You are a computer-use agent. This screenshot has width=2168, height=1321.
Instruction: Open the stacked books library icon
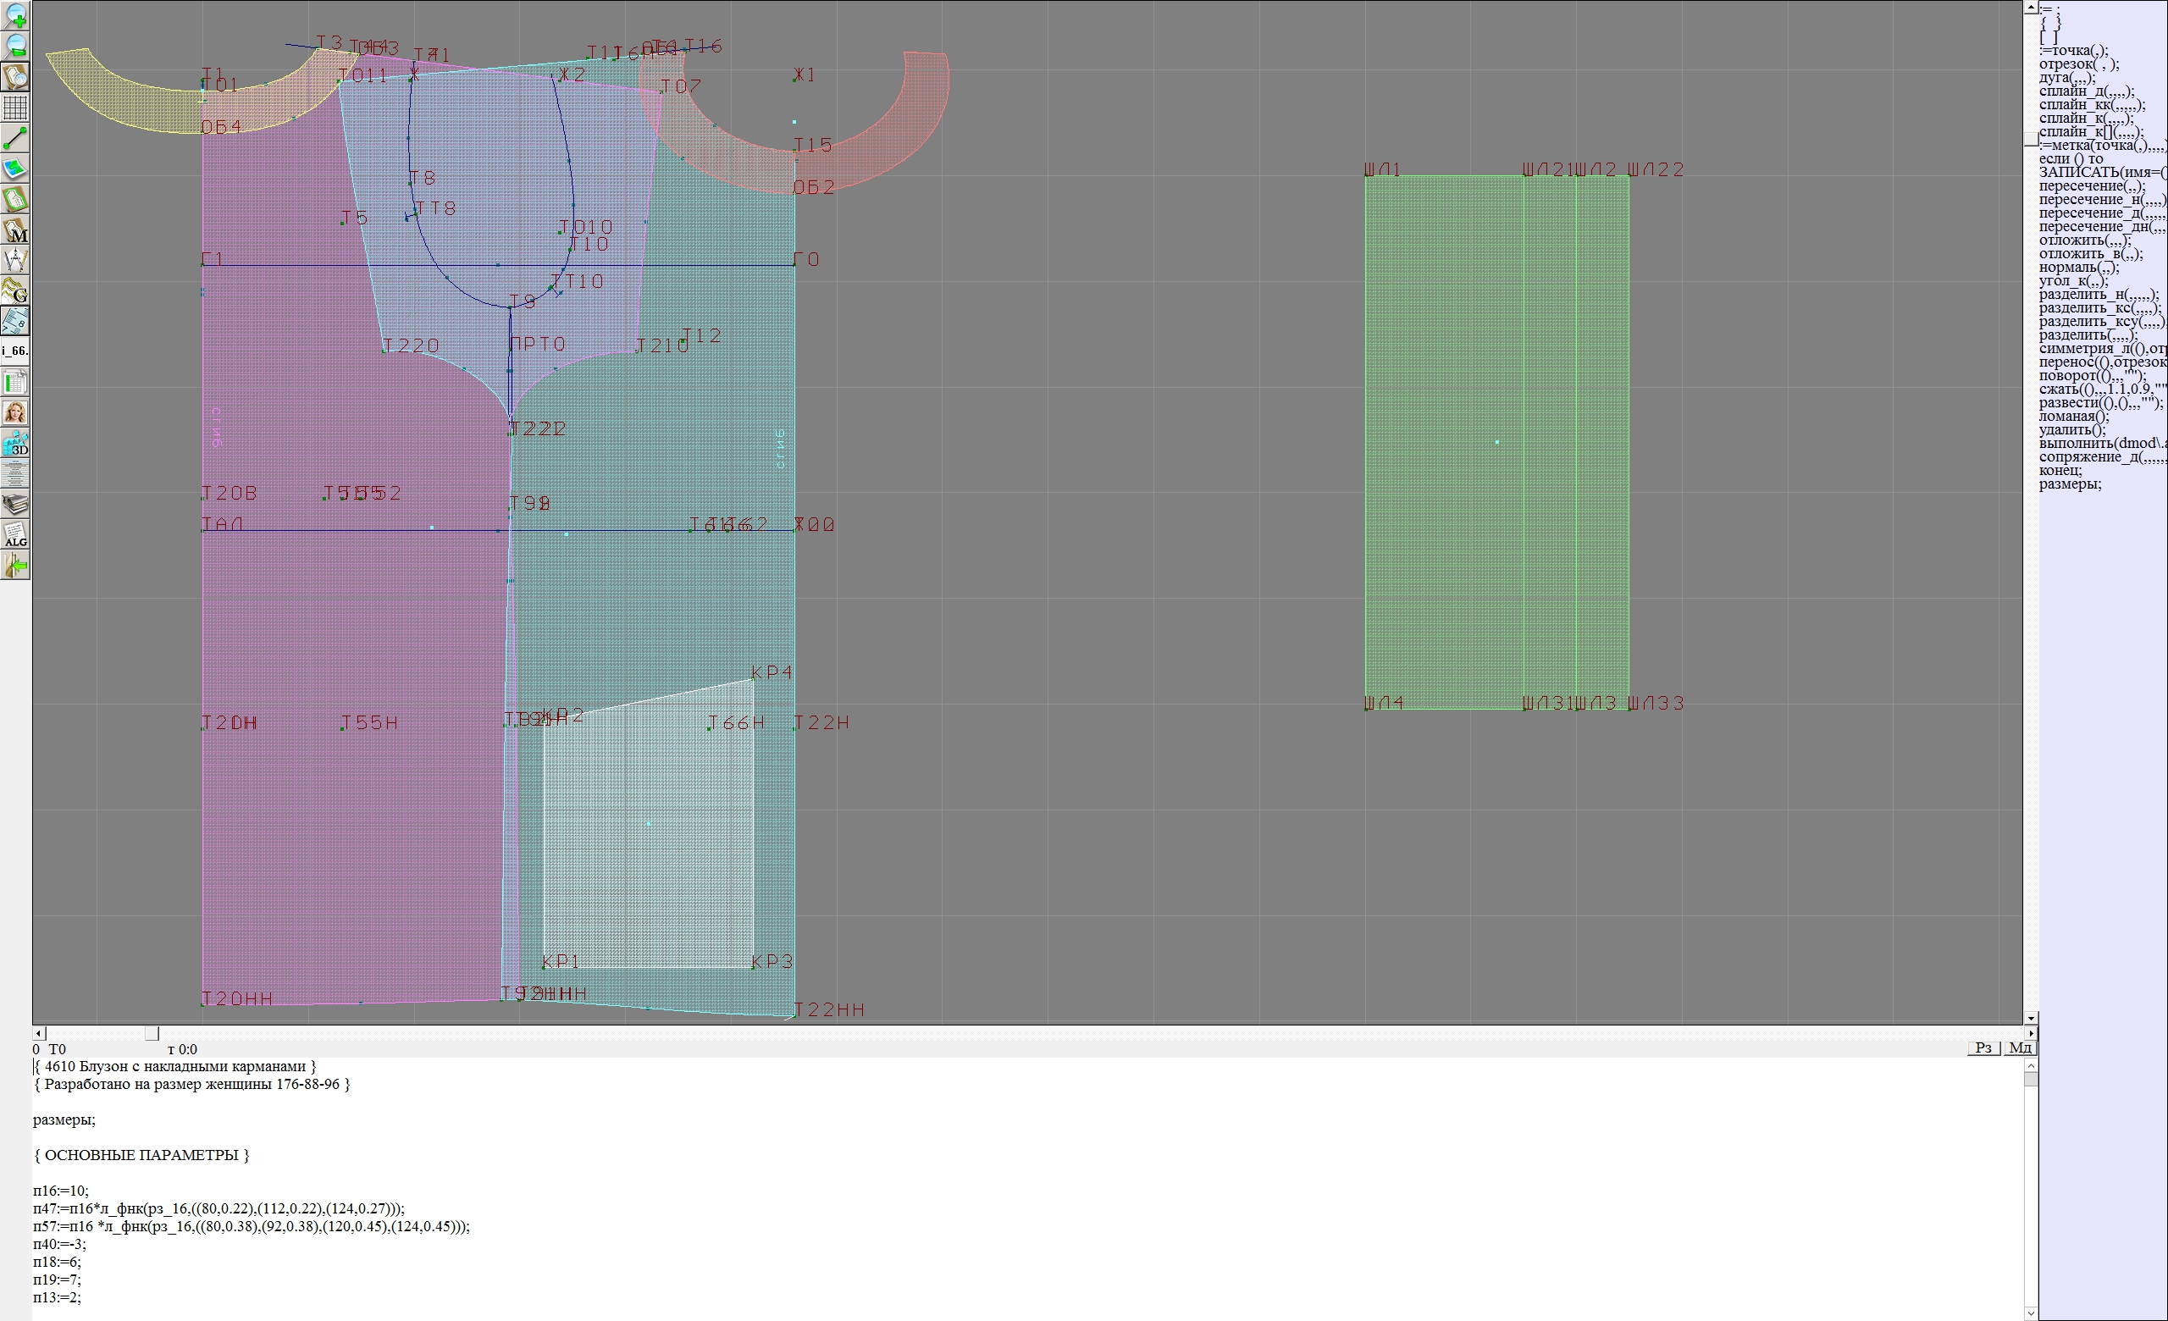pyautogui.click(x=15, y=505)
